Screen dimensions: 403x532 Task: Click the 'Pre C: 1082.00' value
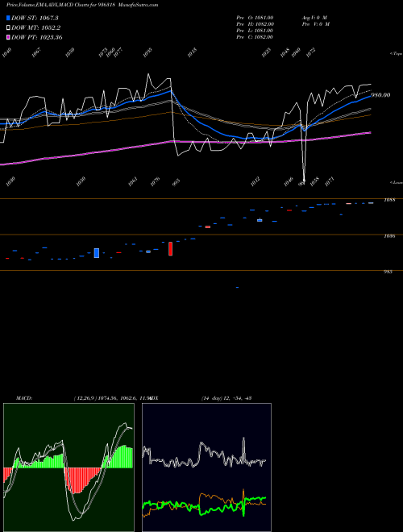point(255,37)
